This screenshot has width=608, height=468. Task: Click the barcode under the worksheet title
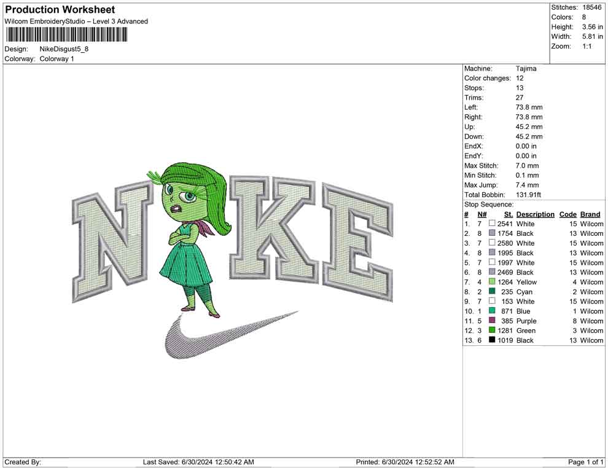point(66,34)
